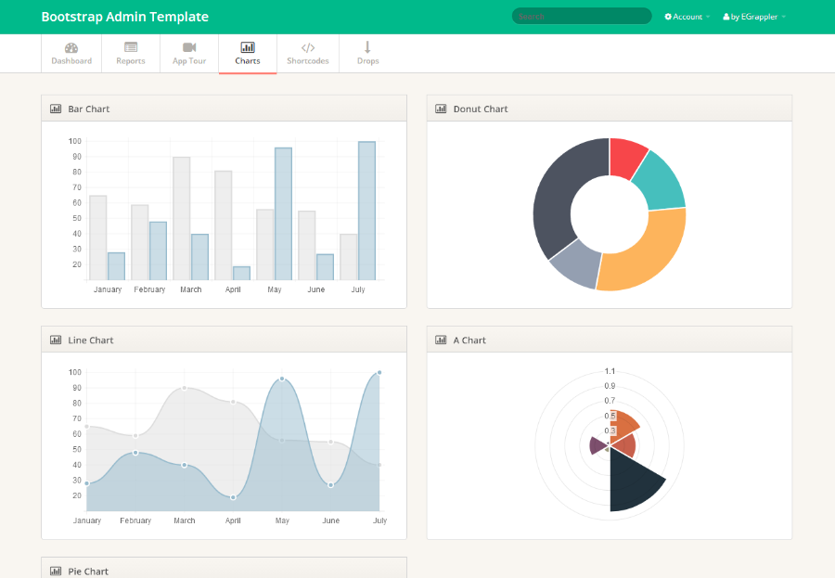Go to the App Tour tab
Image resolution: width=835 pixels, height=578 pixels.
click(x=189, y=53)
